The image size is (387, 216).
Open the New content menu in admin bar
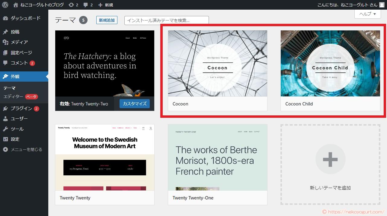[x=106, y=5]
